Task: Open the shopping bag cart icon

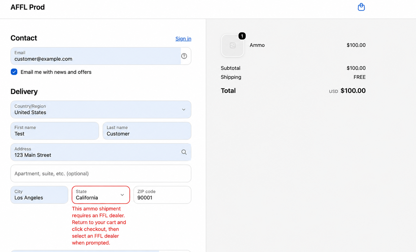Action: click(361, 7)
